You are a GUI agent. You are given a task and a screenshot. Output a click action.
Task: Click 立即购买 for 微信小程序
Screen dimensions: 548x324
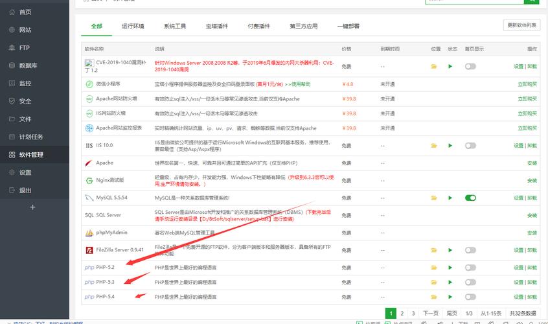527,84
